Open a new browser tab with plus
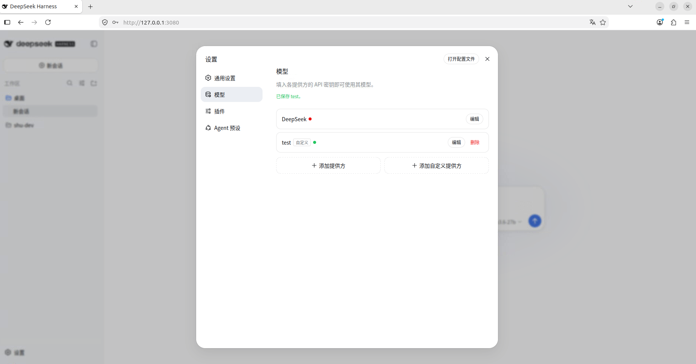This screenshot has height=364, width=696. (x=91, y=6)
